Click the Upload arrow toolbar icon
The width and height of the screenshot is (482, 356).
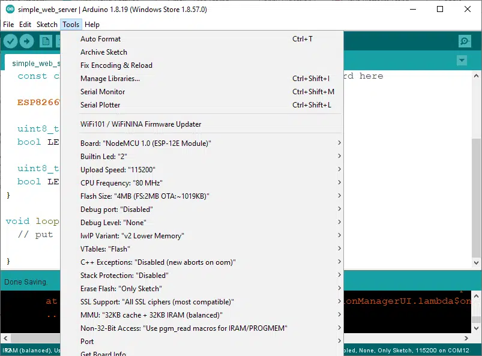coord(27,41)
